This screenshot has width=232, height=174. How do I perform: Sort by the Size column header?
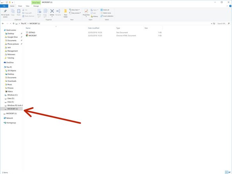click(146, 28)
